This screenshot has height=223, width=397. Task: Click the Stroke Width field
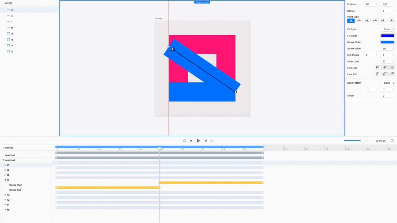point(388,49)
